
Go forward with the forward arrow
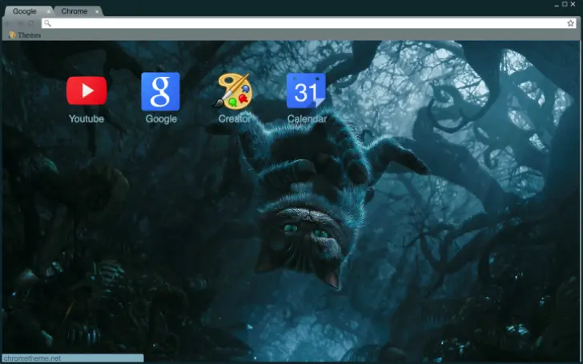(20, 23)
